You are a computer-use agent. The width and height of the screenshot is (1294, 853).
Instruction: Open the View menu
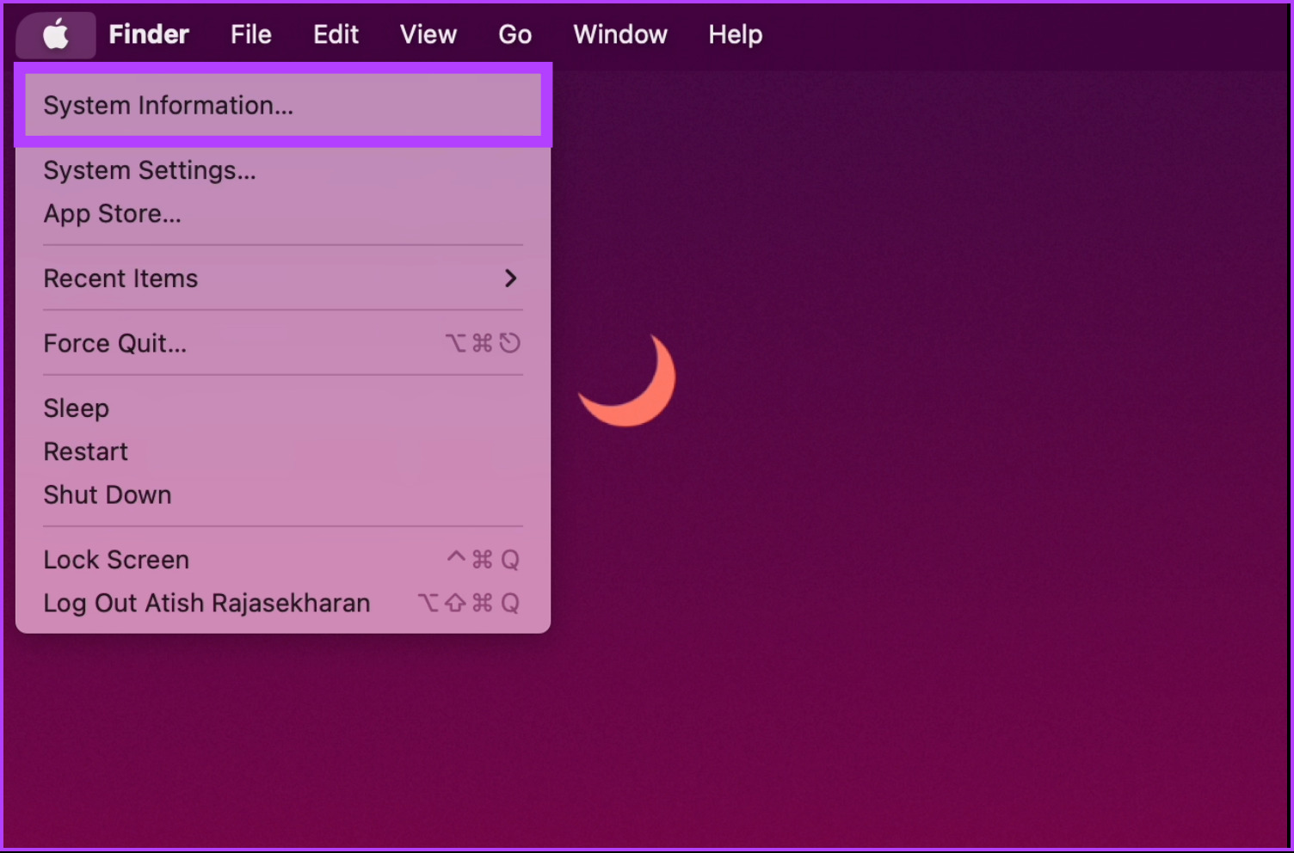[428, 34]
